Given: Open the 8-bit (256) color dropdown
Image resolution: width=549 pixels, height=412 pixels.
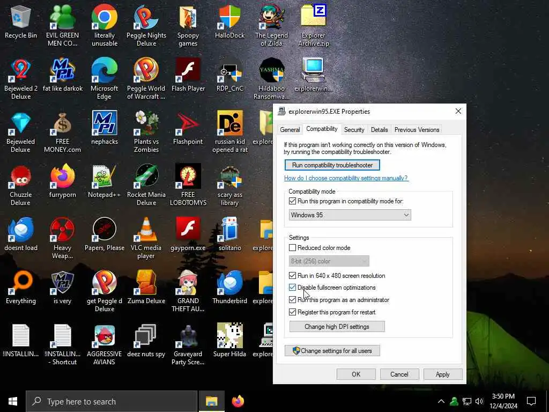Looking at the screenshot, I should (x=329, y=261).
